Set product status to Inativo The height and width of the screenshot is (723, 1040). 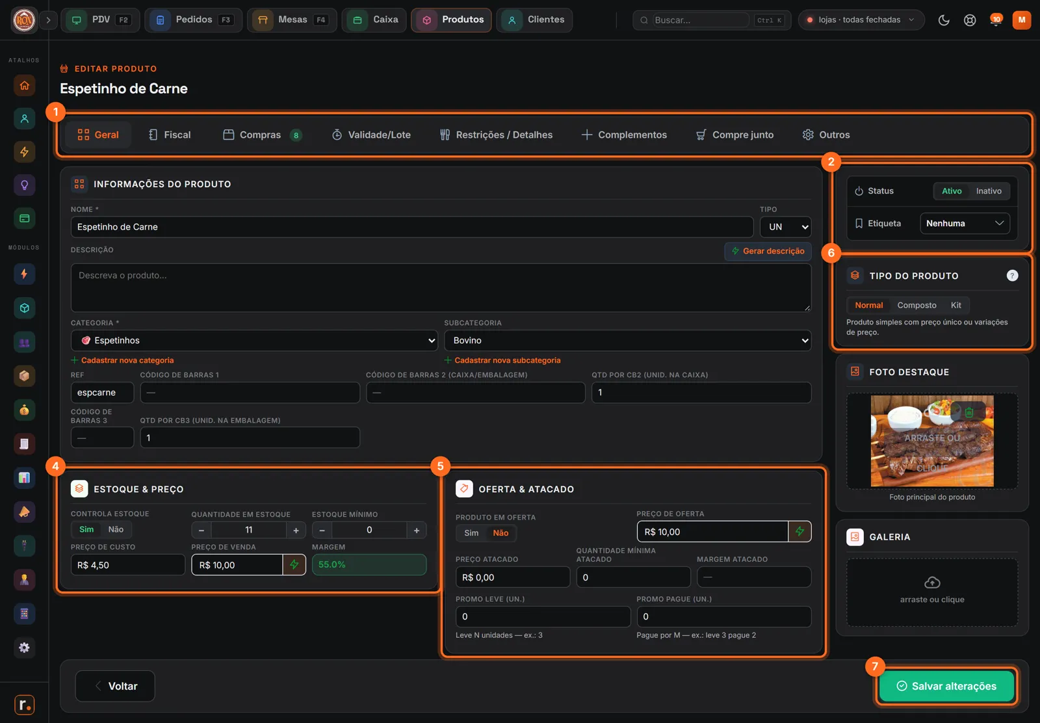point(989,191)
